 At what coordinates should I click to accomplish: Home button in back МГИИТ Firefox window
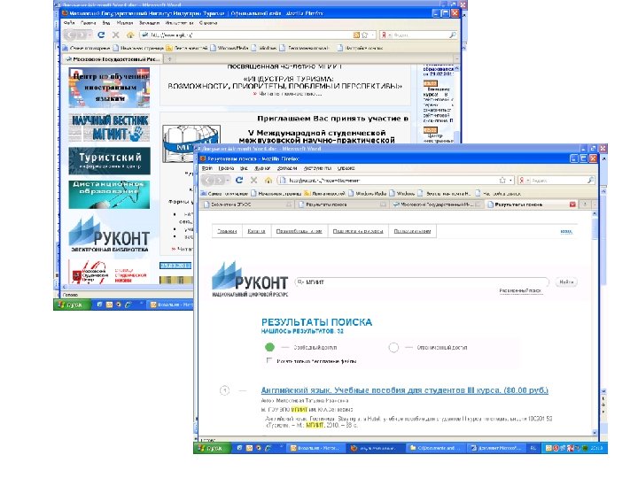click(129, 35)
